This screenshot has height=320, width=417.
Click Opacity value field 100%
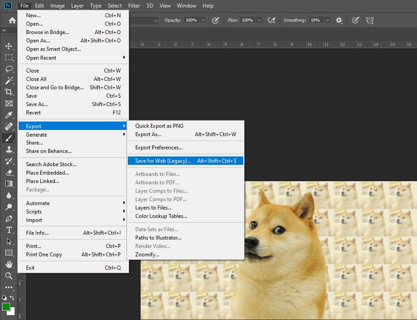point(191,20)
